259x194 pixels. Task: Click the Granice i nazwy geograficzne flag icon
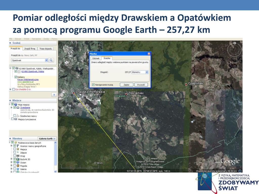[18, 146]
